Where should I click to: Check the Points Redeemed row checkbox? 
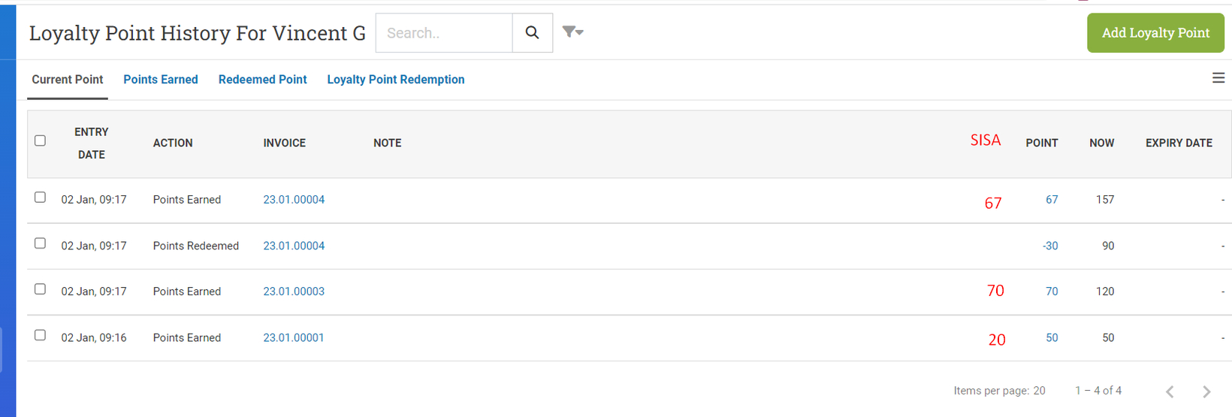click(41, 243)
